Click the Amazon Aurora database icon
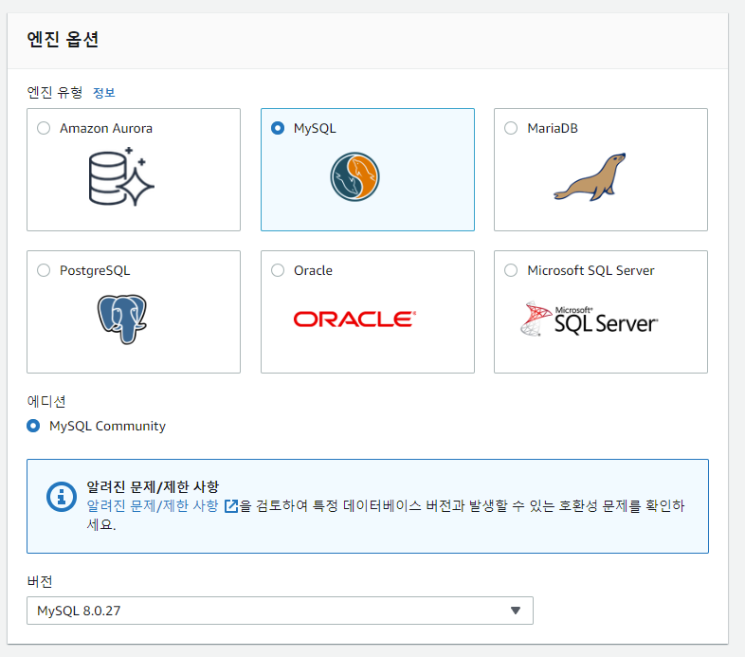The width and height of the screenshot is (745, 657). pyautogui.click(x=121, y=176)
